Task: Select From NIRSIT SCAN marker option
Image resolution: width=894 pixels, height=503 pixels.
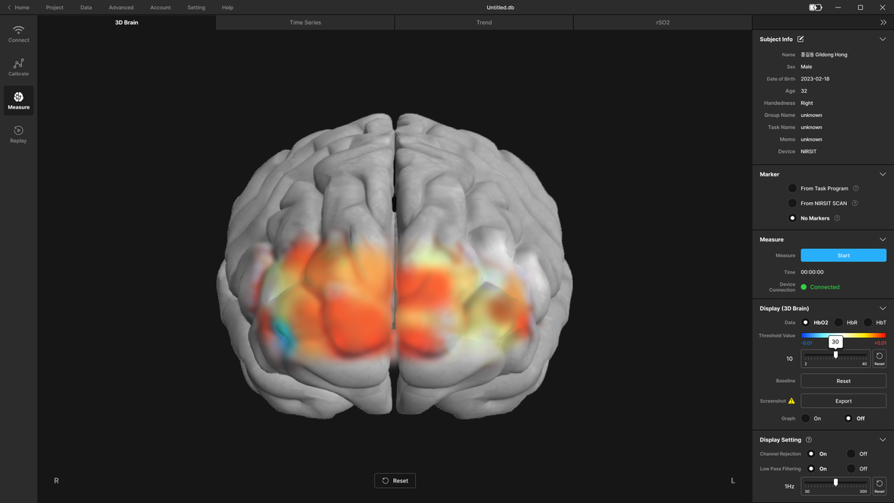Action: [x=792, y=203]
